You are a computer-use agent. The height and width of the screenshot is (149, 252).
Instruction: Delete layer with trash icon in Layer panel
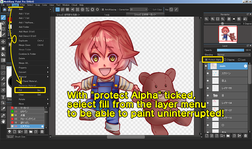245,136
